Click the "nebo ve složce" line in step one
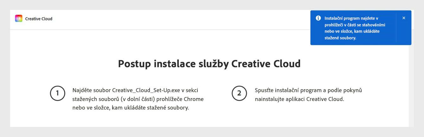This screenshot has width=424, height=137. point(91,108)
